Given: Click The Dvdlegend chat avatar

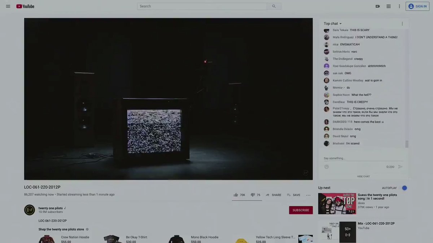Looking at the screenshot, I should [x=327, y=59].
